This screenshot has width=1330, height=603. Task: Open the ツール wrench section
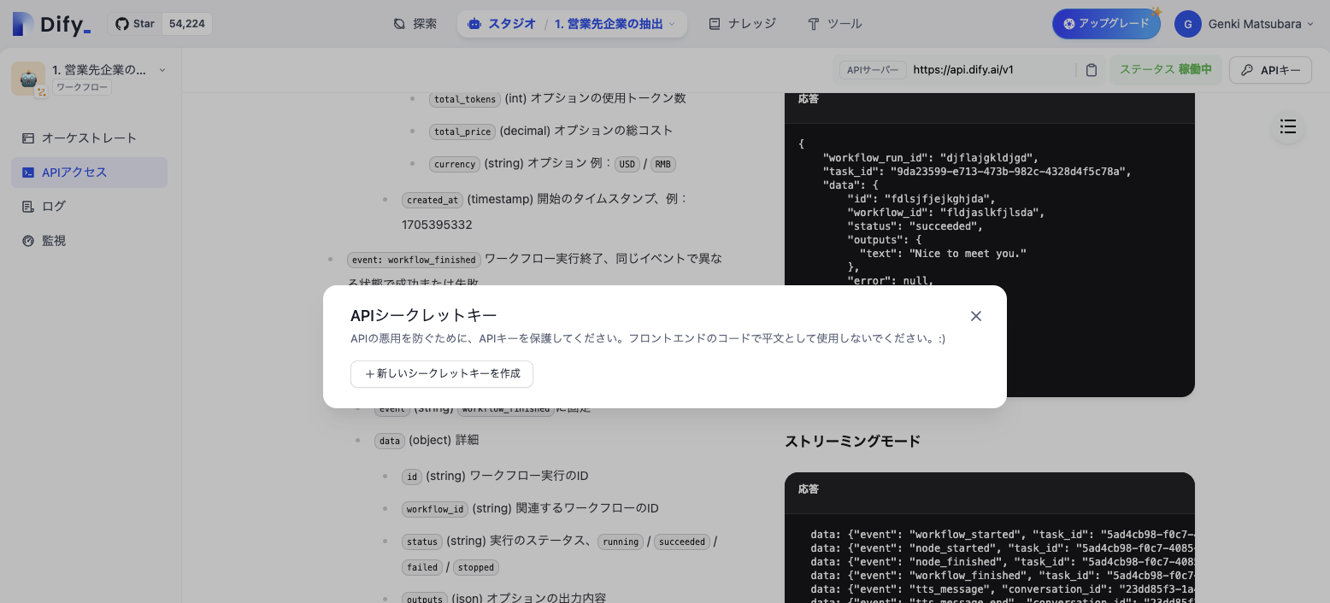(x=833, y=23)
